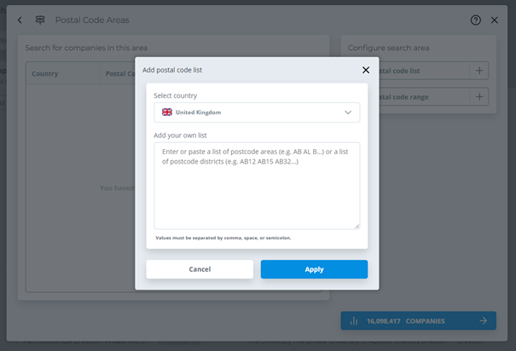Open the 16,098,417 Companies results
This screenshot has width=516, height=351.
418,320
